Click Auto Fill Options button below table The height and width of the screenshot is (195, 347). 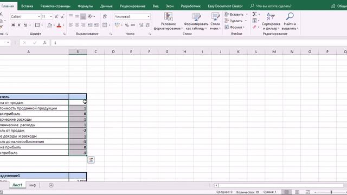click(91, 160)
